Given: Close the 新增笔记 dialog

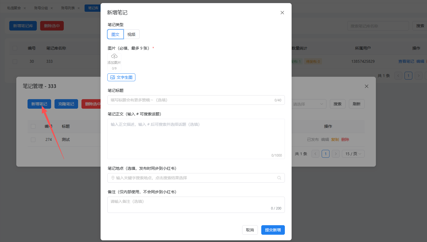Looking at the screenshot, I should [282, 13].
